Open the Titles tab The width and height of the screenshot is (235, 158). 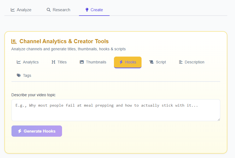point(59,62)
